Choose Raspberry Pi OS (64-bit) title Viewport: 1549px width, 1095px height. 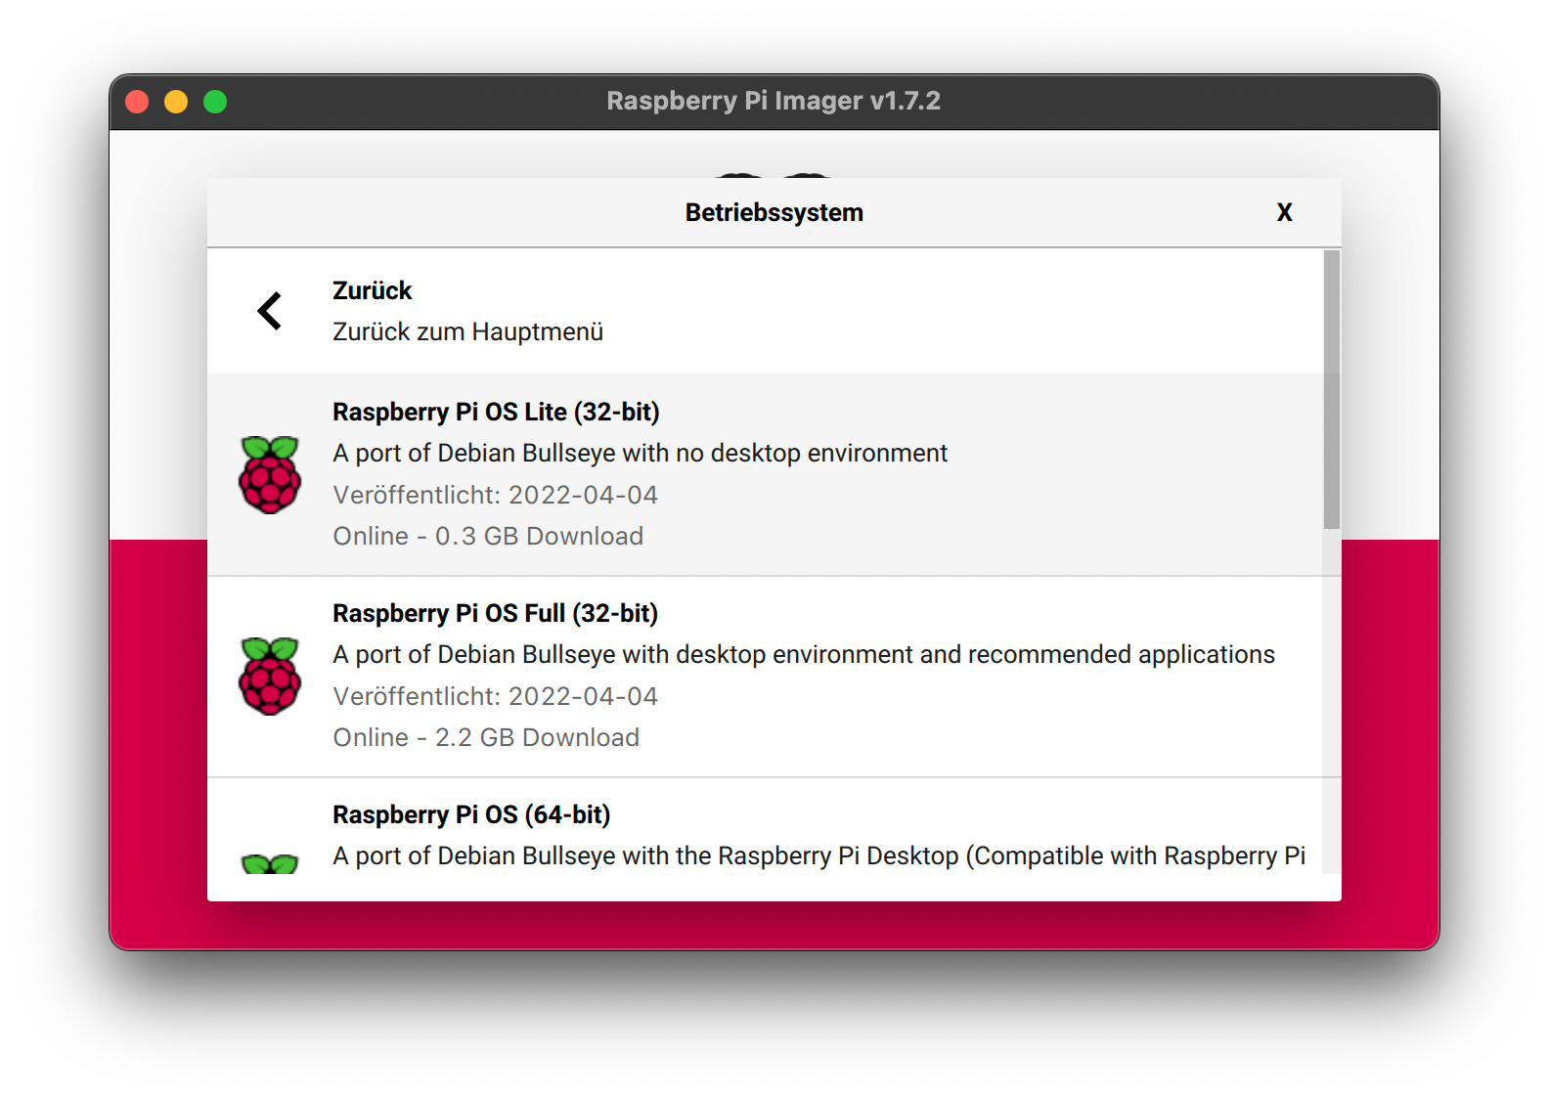471,815
